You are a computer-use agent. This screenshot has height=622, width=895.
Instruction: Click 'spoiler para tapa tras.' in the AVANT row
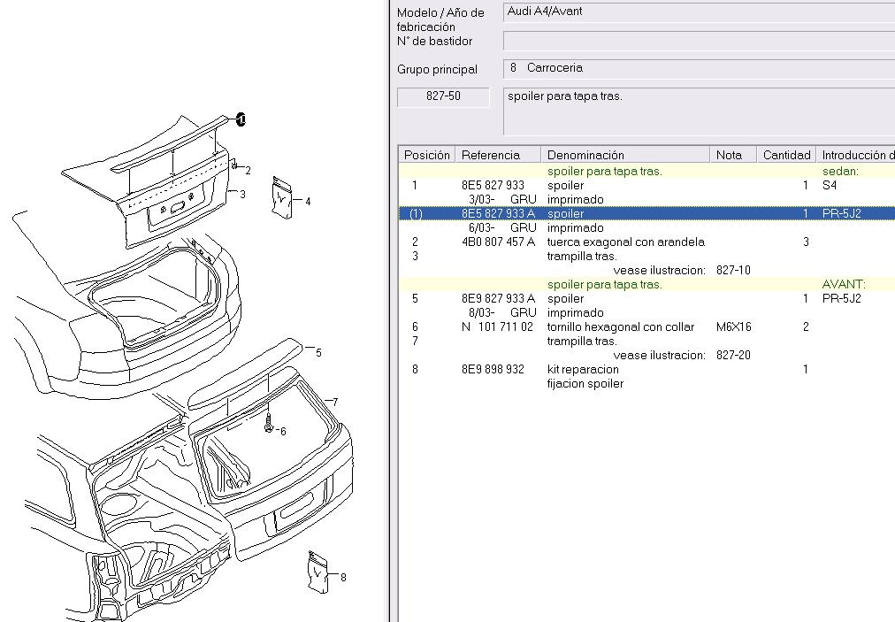point(604,284)
